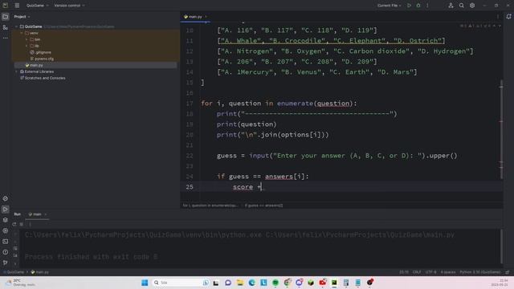Click line 17 'for i, question' code

pos(279,104)
